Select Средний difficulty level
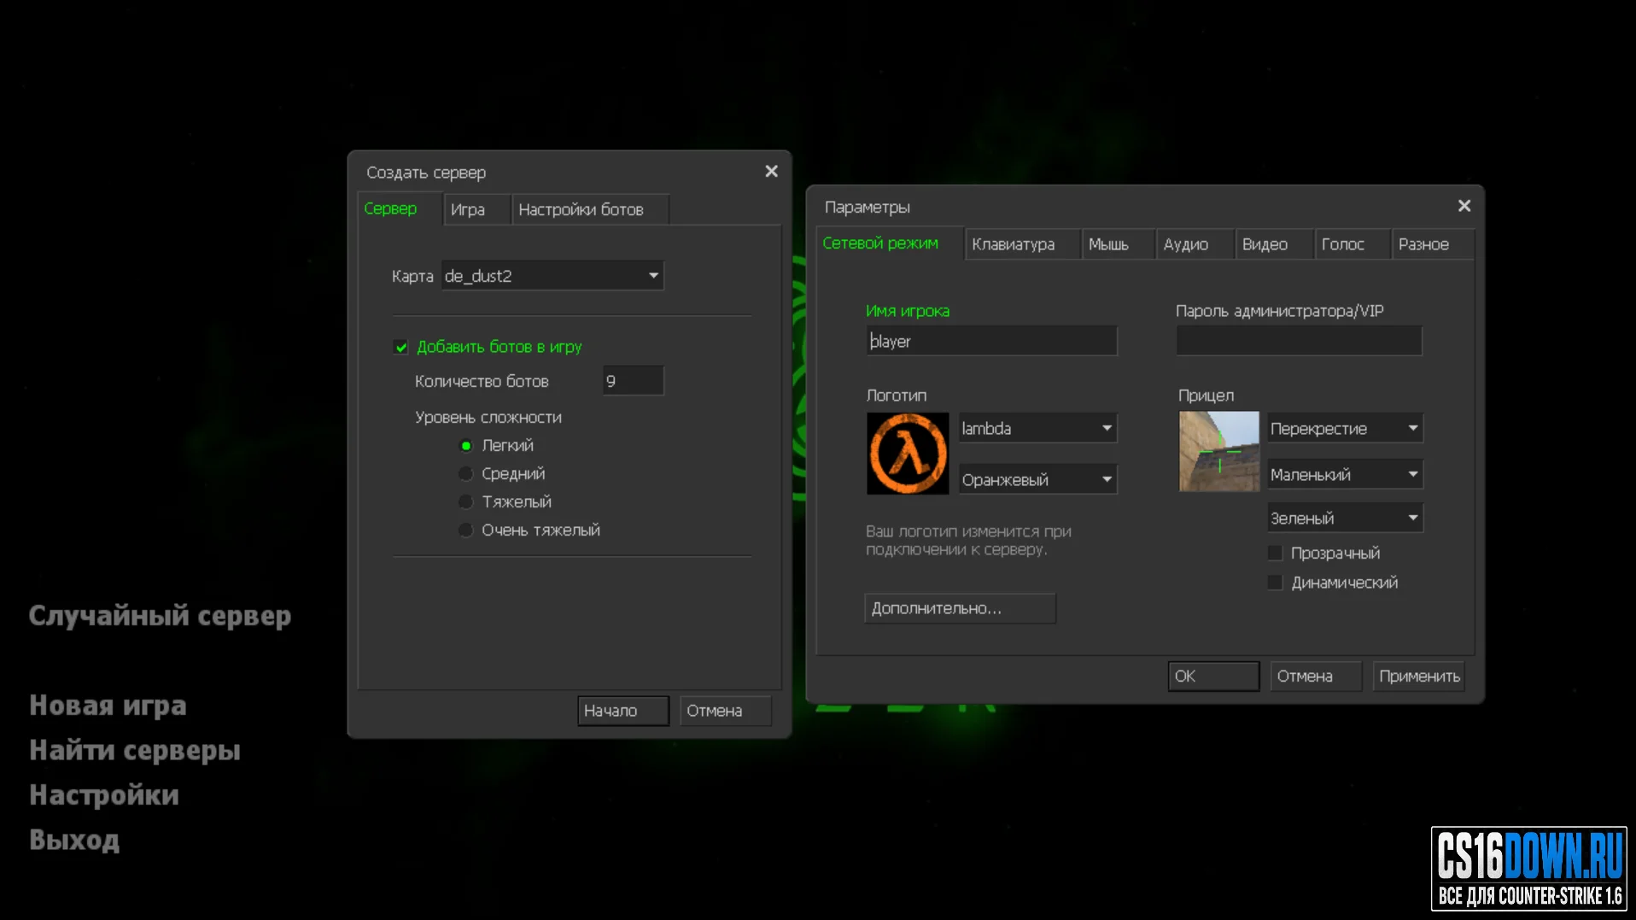The image size is (1636, 920). pyautogui.click(x=466, y=474)
